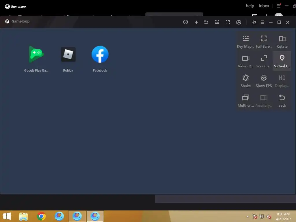
Task: Show hidden system tray icons
Action: pos(248,217)
